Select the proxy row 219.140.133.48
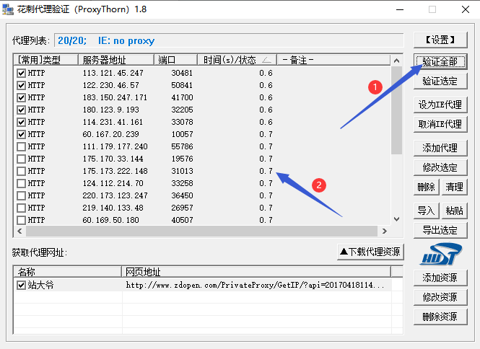This screenshot has height=349, width=480. pos(115,208)
